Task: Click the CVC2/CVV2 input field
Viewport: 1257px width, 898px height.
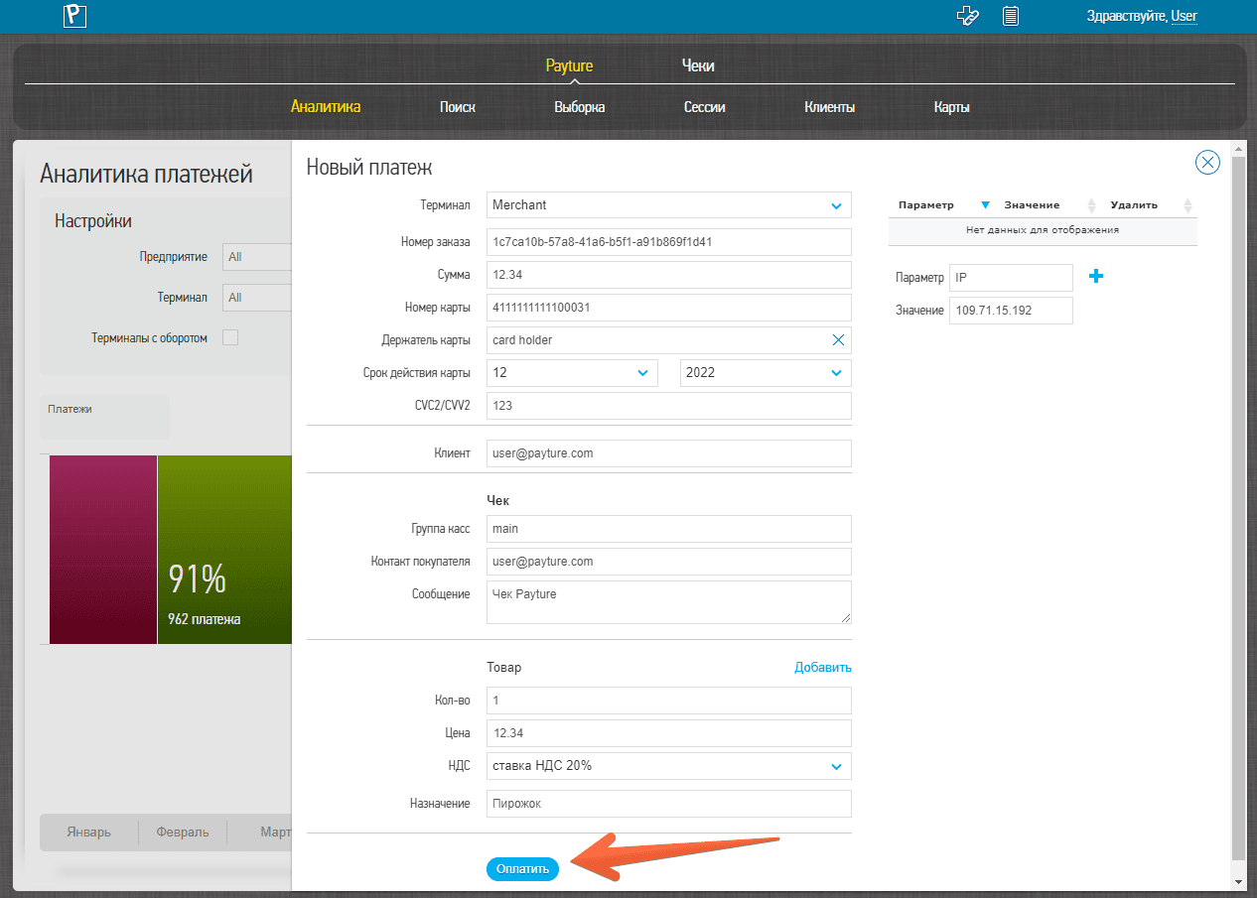Action: tap(669, 406)
